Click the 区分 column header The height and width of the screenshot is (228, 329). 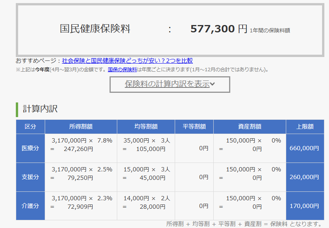pyautogui.click(x=30, y=126)
